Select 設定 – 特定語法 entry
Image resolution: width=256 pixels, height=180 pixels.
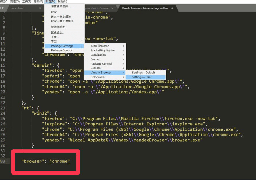click(x=64, y=16)
